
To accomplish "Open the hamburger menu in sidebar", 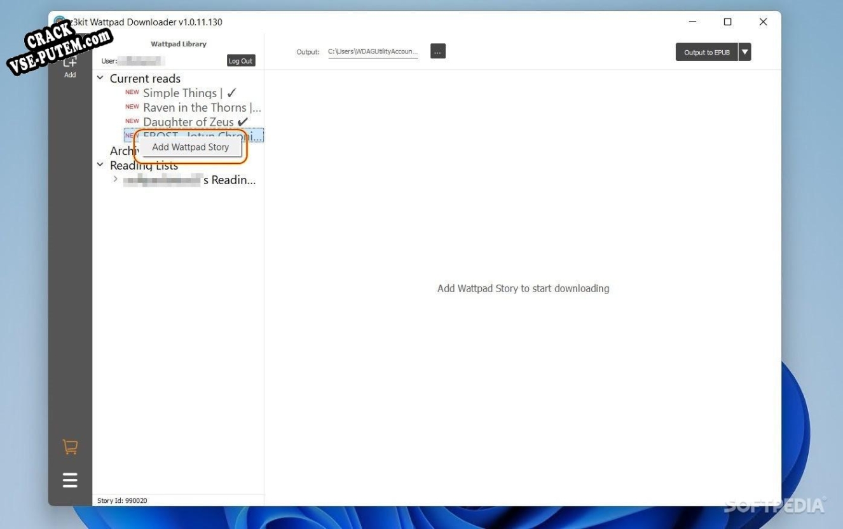I will [70, 480].
